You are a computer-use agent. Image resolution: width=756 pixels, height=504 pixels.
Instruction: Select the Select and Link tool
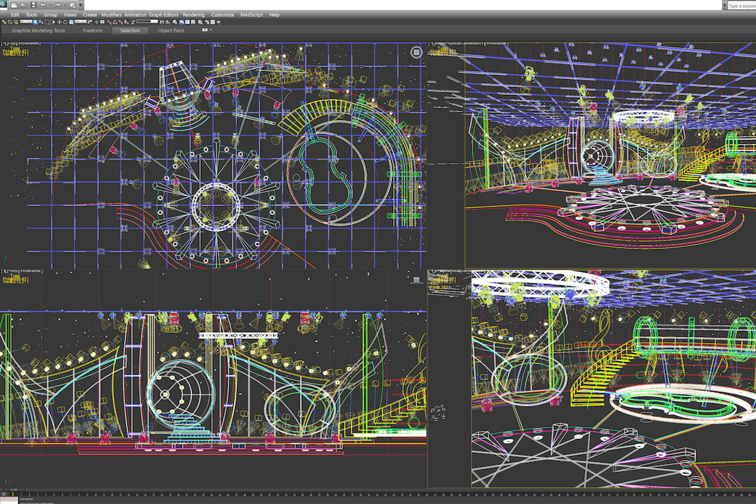click(x=4, y=21)
